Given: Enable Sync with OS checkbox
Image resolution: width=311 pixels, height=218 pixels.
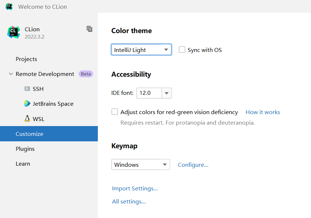Looking at the screenshot, I should (x=182, y=50).
